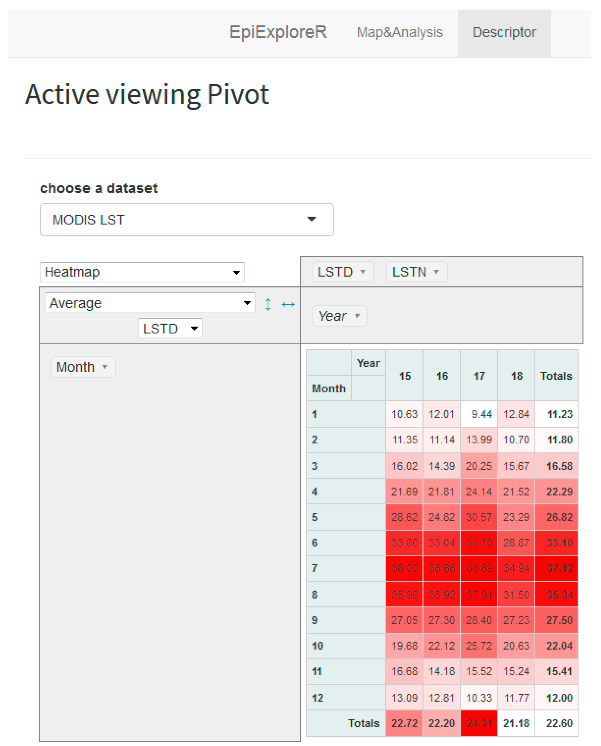
Task: Click the Totals column header
Action: pos(556,376)
